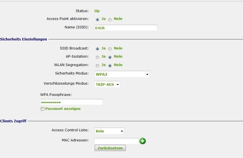This screenshot has height=158, width=243.
Task: Open the Sicherheits Modus WPA2 dropdown
Action: click(122, 74)
